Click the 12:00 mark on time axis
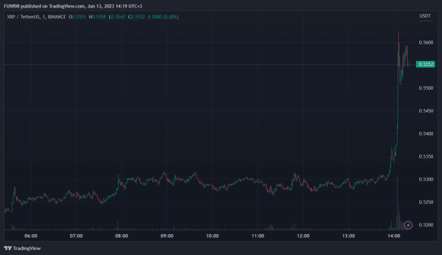The width and height of the screenshot is (442, 255). [304, 236]
